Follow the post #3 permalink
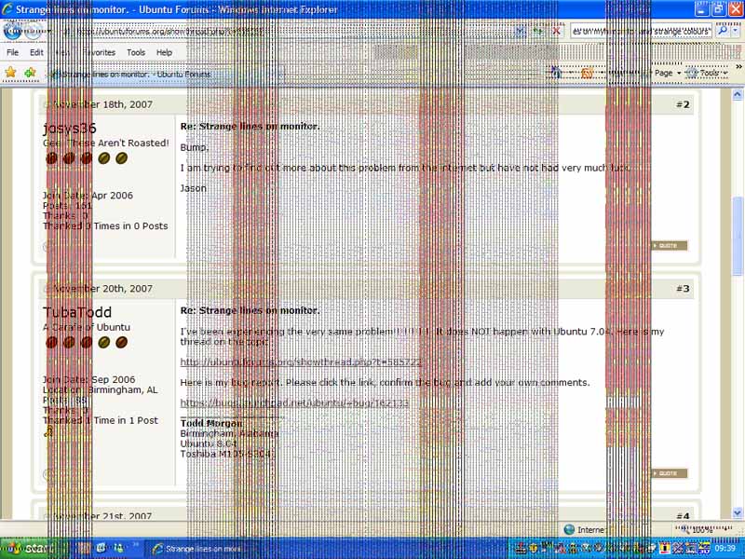This screenshot has height=559, width=745. point(683,289)
